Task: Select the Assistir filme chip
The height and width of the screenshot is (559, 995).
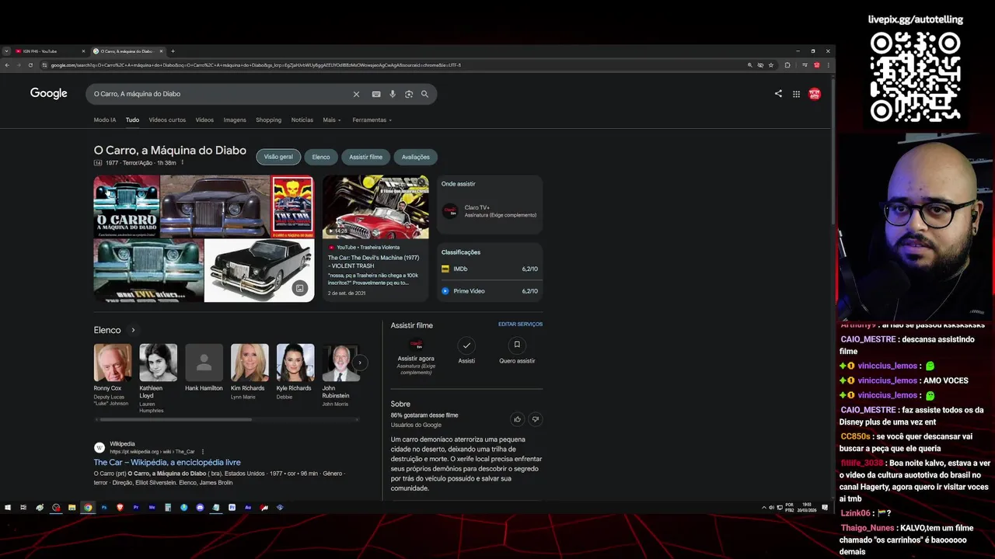Action: (365, 157)
